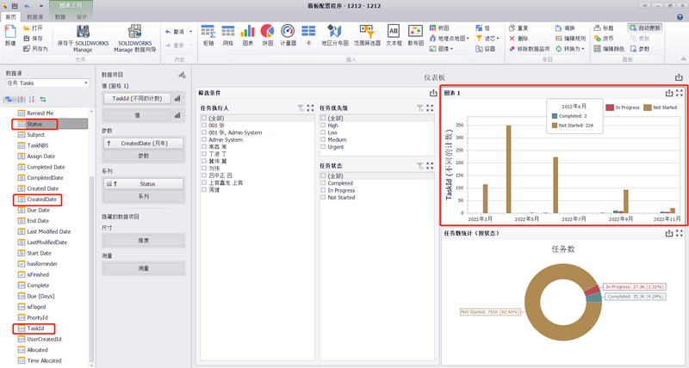The width and height of the screenshot is (689, 368).
Task: Click 保存于 SOLIDWORKS Manage icon
Action: [x=83, y=38]
